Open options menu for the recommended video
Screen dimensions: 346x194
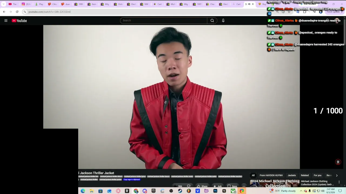tap(339, 182)
